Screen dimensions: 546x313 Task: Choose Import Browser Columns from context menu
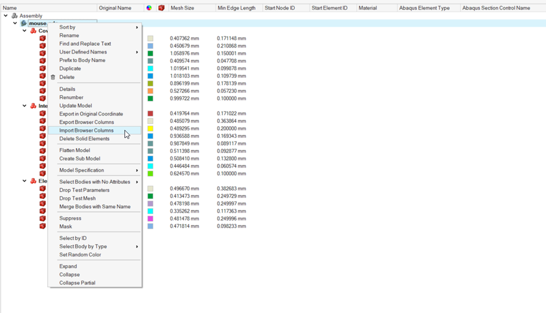coord(86,130)
